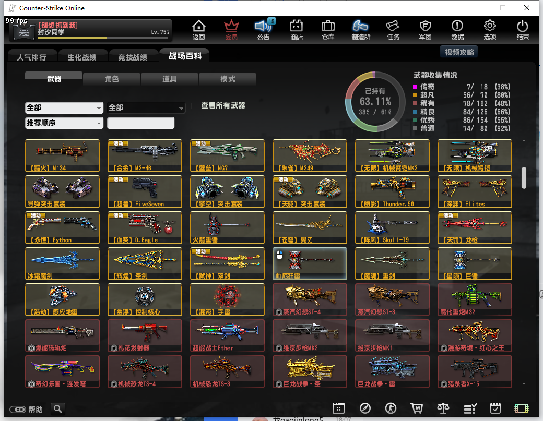Select the 角色 sub-tab
The height and width of the screenshot is (421, 543).
(x=112, y=79)
